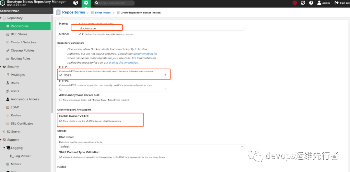
Task: Enable the HTTPS connector checkbox
Action: [61, 89]
